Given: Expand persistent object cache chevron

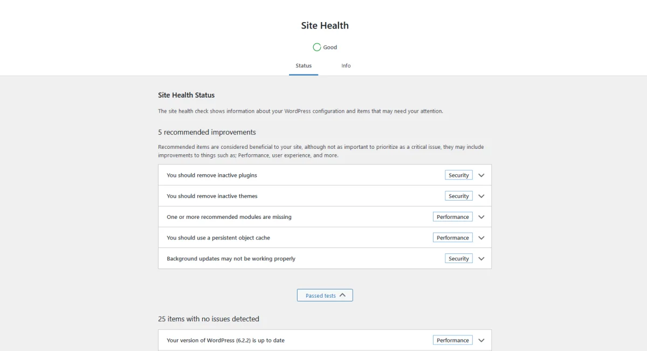Looking at the screenshot, I should 481,238.
